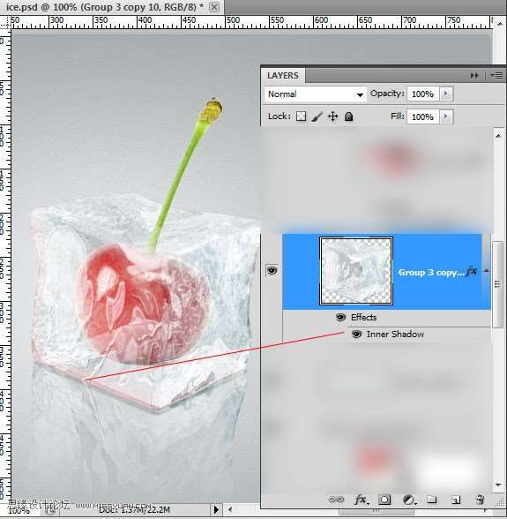Collapse the layer effects list arrow
Viewport: 507px width, 519px height.
(486, 271)
